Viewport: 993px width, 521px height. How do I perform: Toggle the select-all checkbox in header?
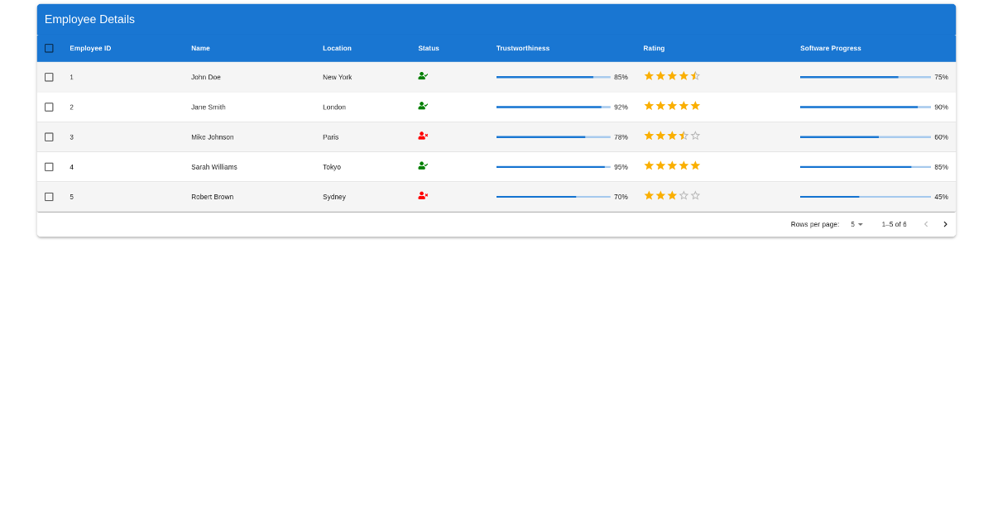pyautogui.click(x=48, y=48)
